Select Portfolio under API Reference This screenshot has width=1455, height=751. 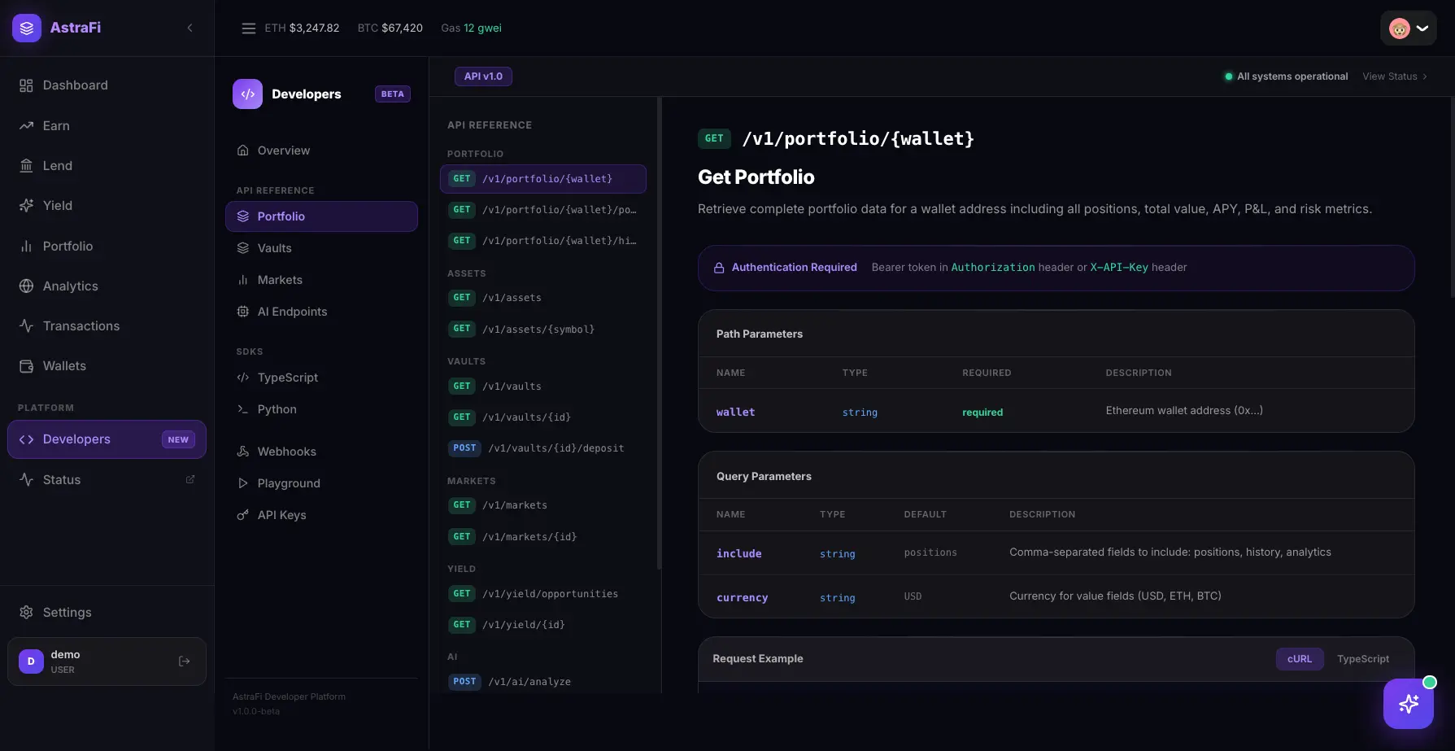click(321, 216)
